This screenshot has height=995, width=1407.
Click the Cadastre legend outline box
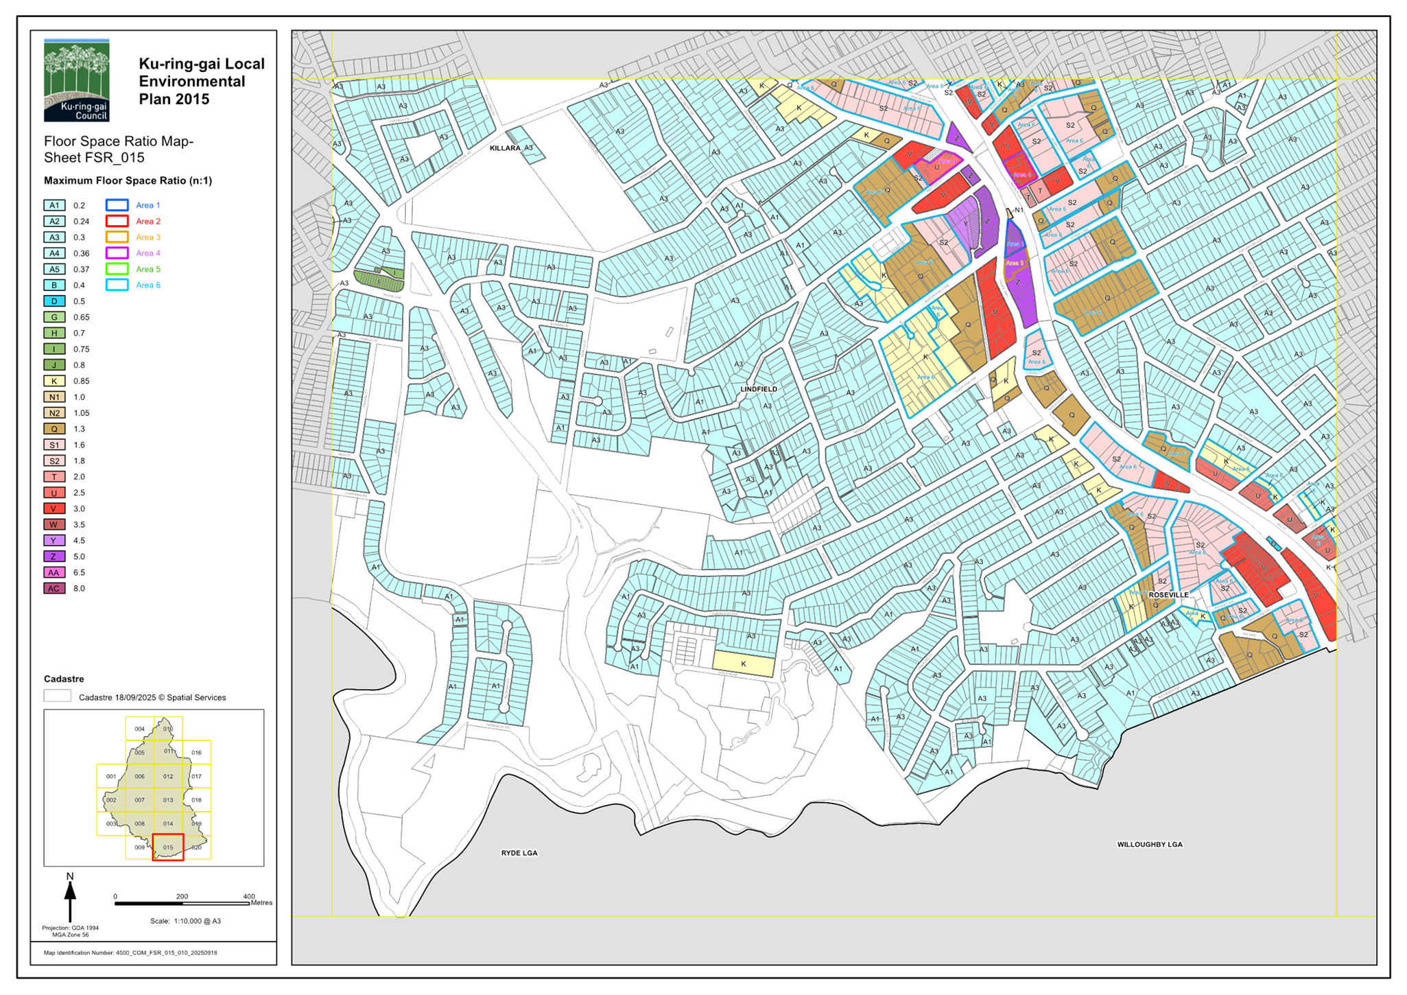pos(58,696)
